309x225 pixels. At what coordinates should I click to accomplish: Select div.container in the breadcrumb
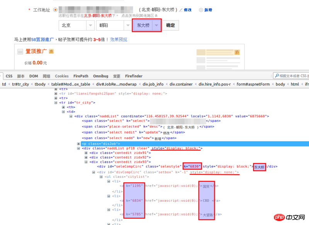point(181,84)
